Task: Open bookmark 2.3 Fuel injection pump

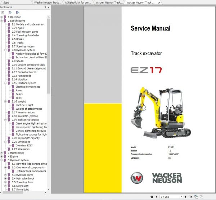Action: (25, 32)
